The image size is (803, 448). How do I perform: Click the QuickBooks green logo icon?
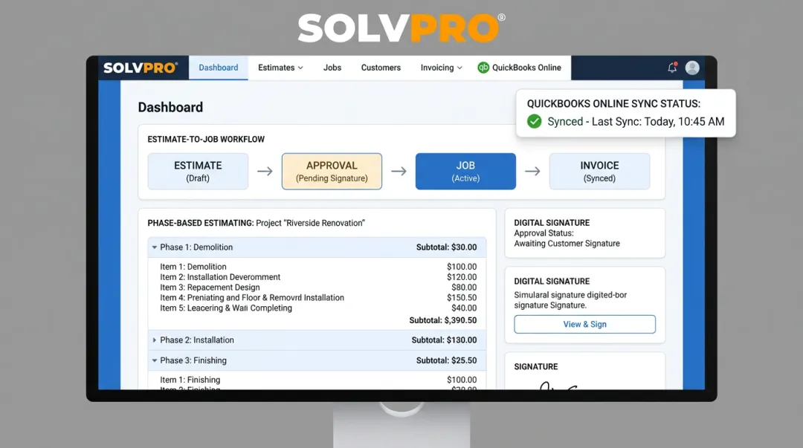click(483, 68)
